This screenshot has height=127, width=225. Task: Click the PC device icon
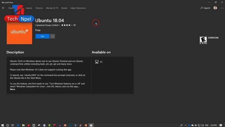(x=97, y=62)
